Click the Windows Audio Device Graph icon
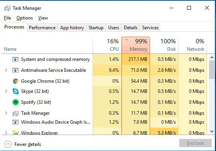 coord(16,122)
